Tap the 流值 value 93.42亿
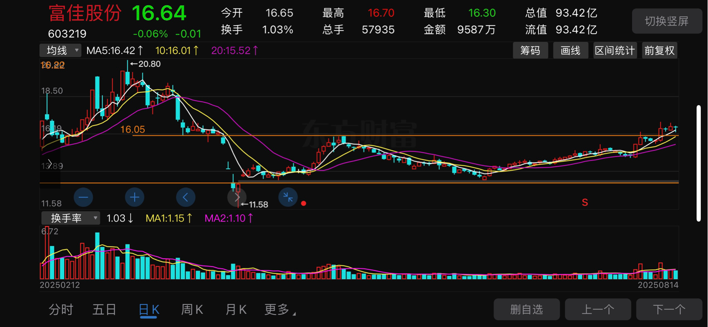This screenshot has height=327, width=708. tap(576, 30)
